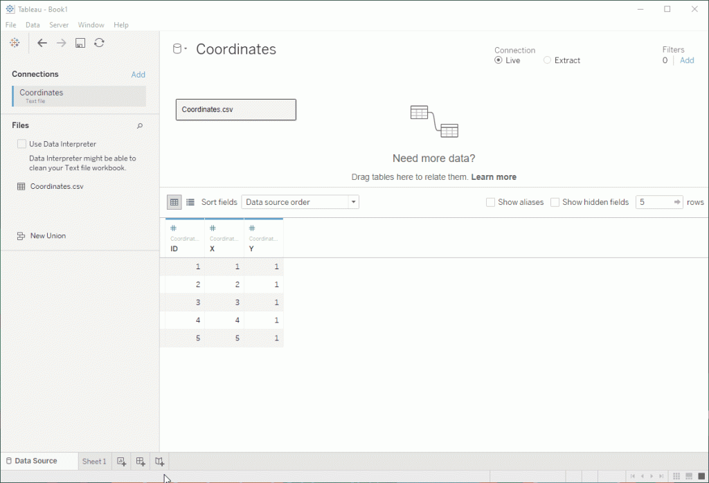Click the New Story icon

pos(159,462)
